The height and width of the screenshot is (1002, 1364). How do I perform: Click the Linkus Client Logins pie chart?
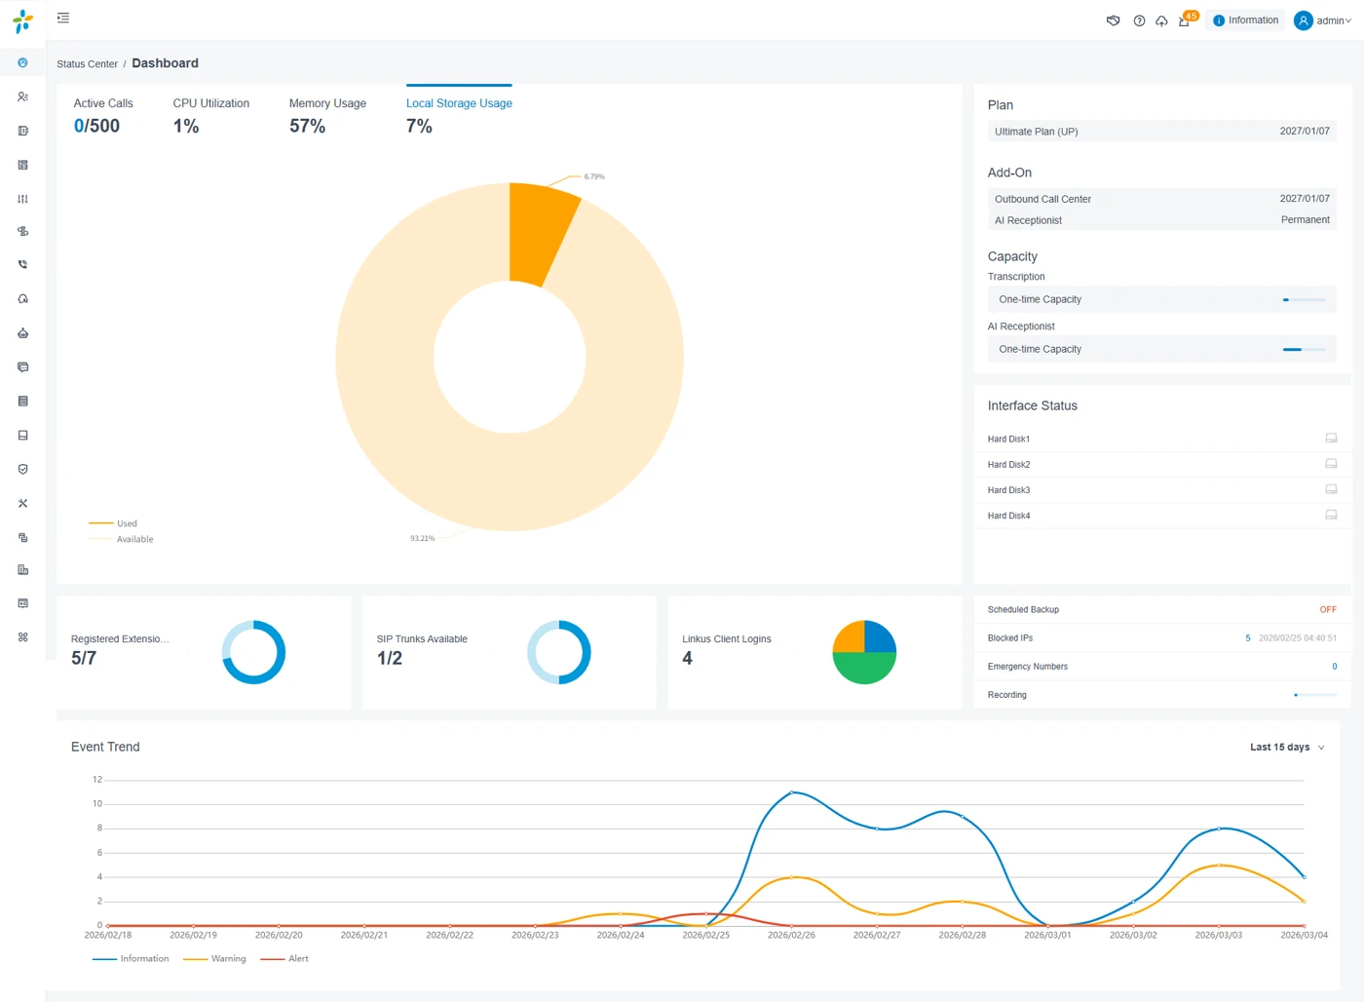pyautogui.click(x=864, y=652)
